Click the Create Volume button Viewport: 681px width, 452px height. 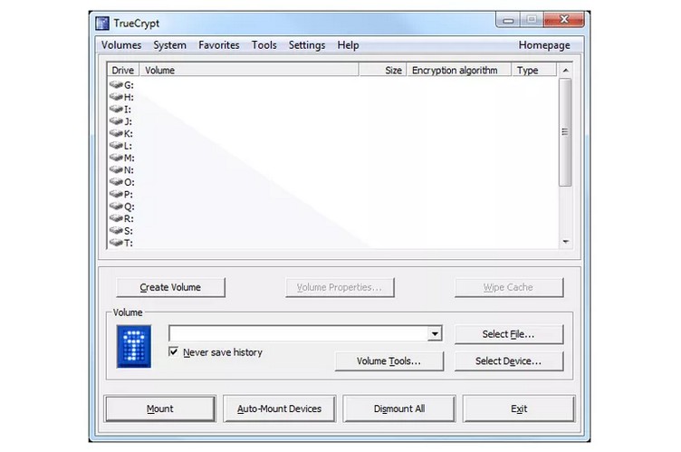pyautogui.click(x=170, y=287)
